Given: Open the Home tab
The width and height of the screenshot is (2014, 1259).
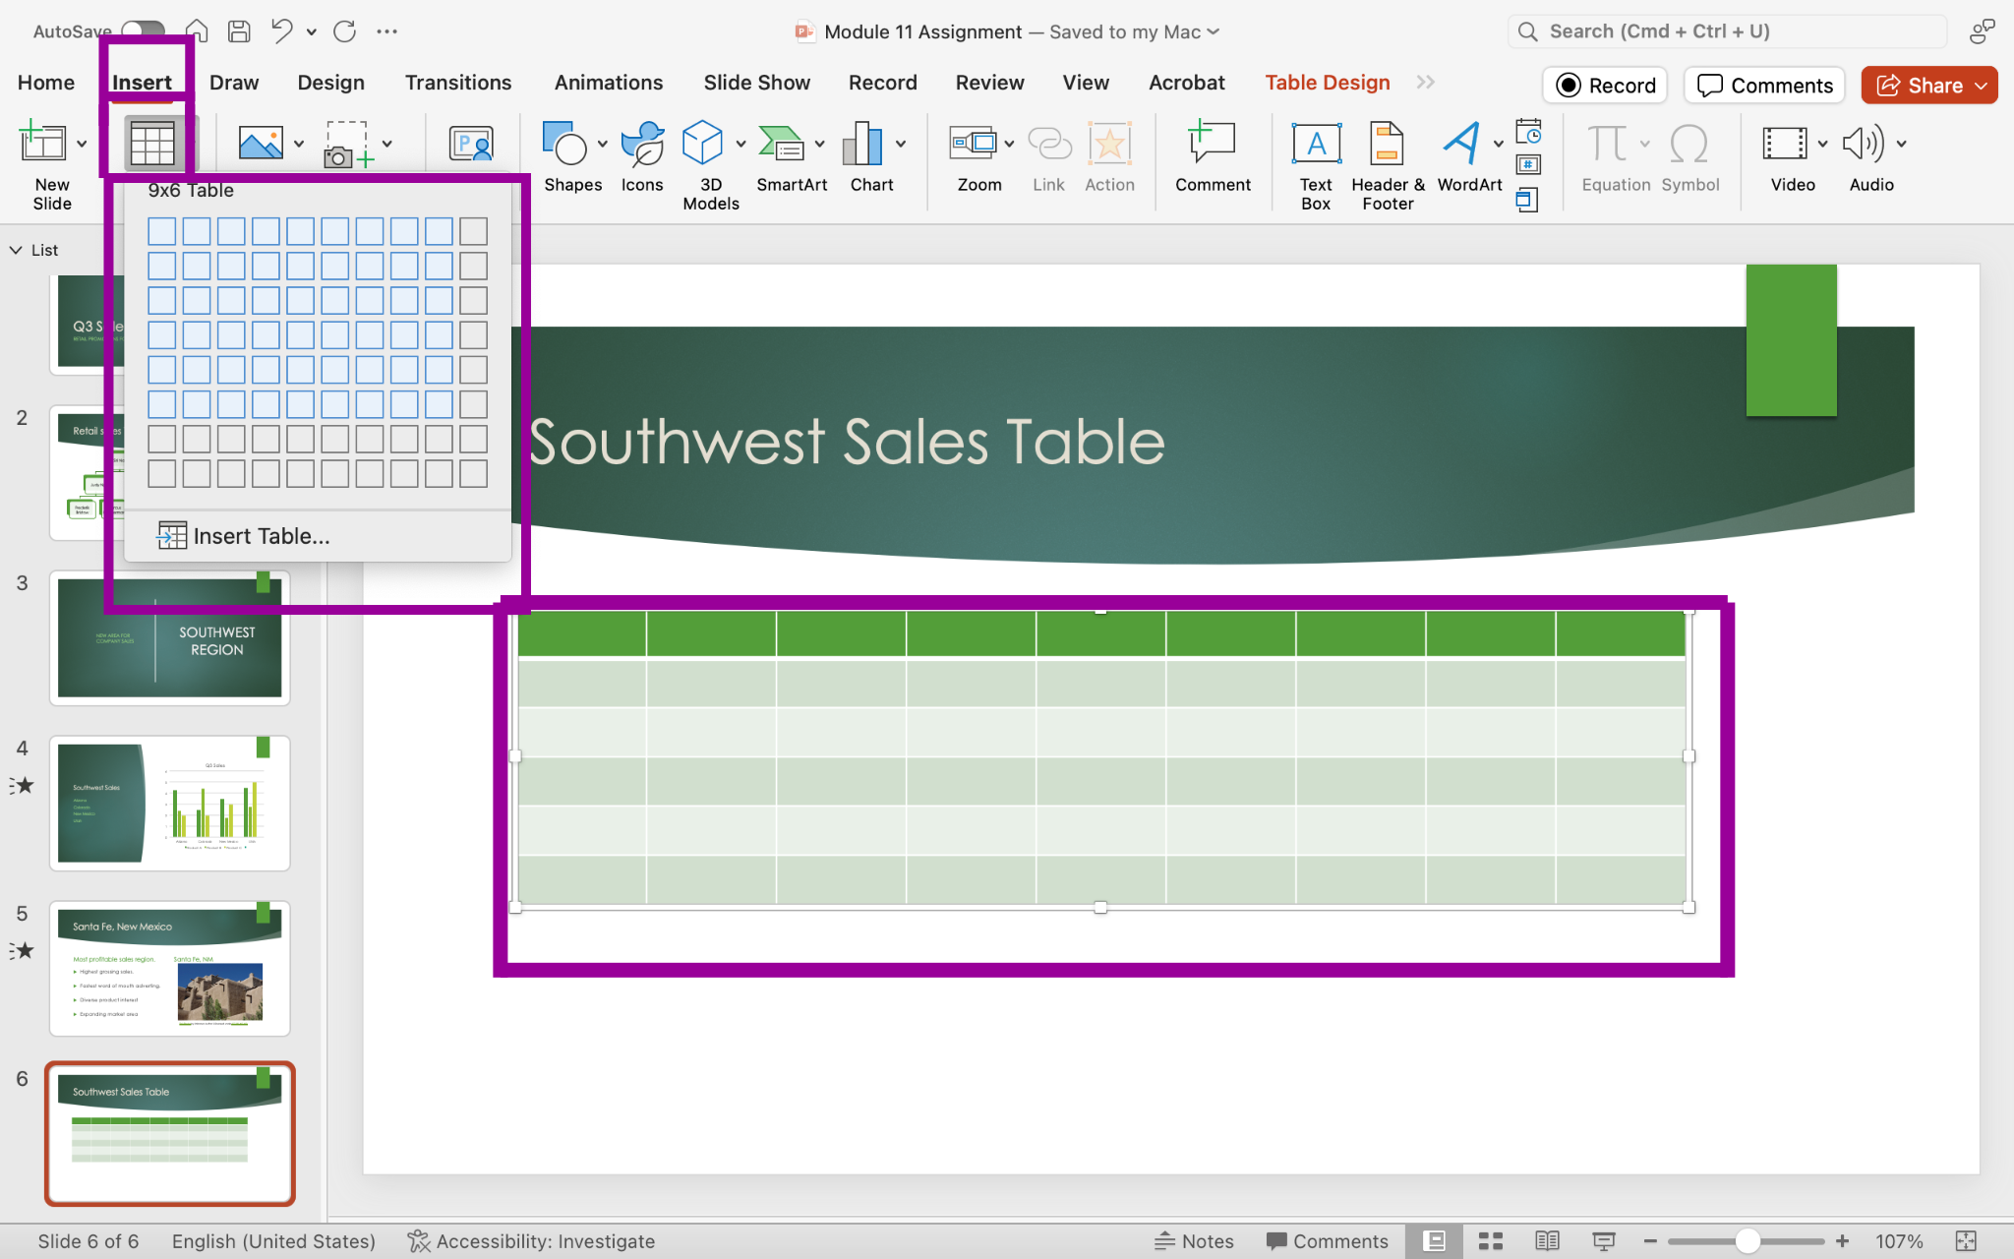Looking at the screenshot, I should 46,83.
